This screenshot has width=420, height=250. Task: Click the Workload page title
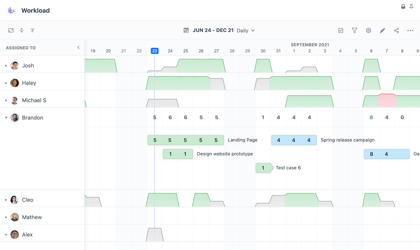[36, 10]
